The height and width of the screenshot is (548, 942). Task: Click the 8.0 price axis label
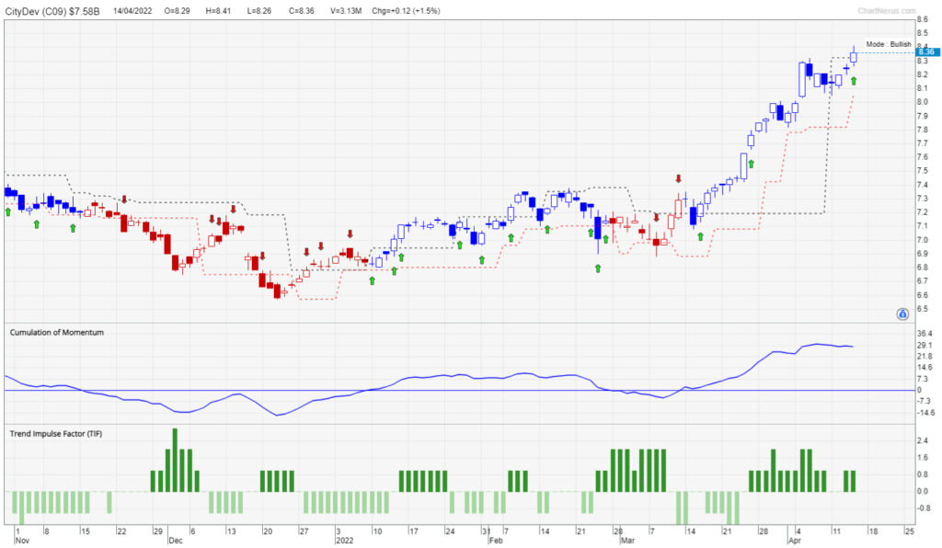click(923, 102)
